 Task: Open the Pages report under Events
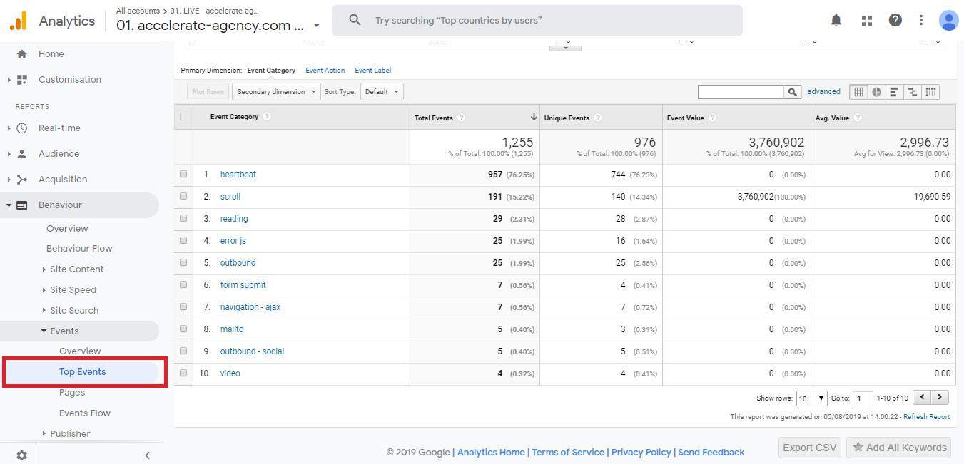click(72, 393)
